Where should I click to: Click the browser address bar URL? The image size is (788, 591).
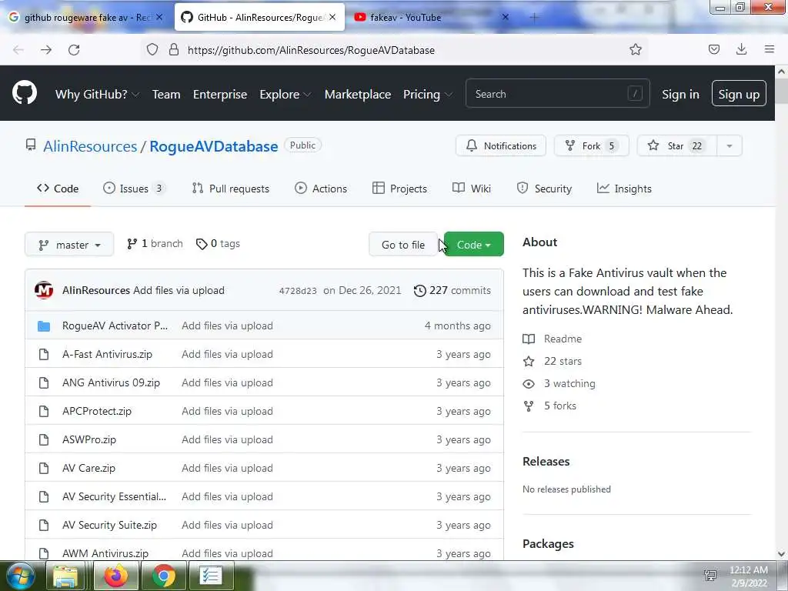(x=311, y=50)
